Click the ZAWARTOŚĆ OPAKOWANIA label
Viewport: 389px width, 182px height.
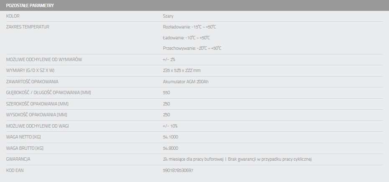coord(32,82)
